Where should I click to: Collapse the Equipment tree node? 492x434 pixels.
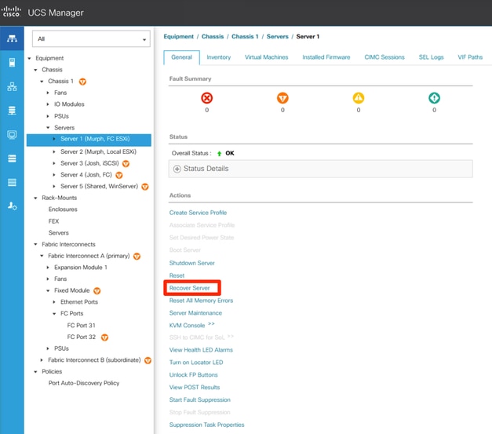point(29,58)
